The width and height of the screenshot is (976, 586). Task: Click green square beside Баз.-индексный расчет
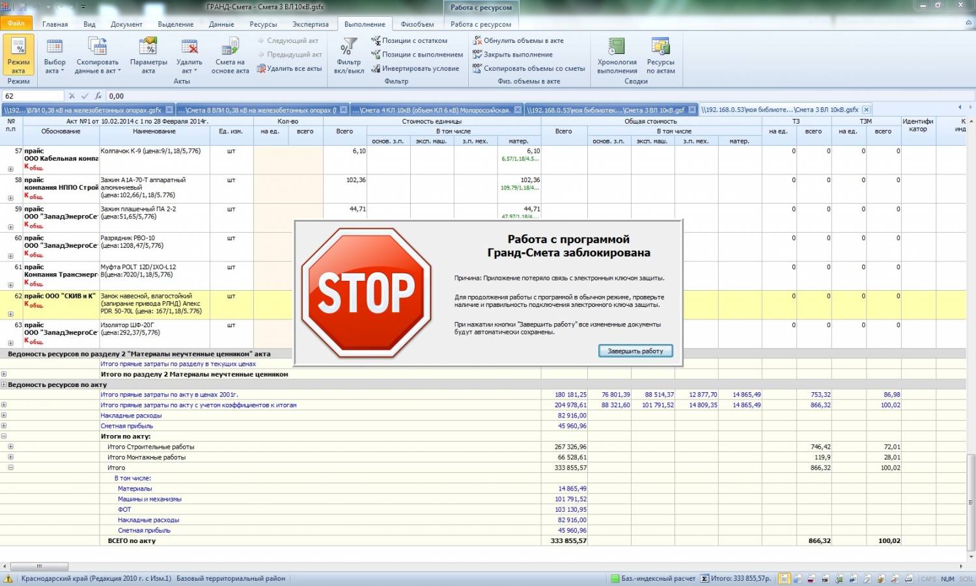click(x=615, y=578)
